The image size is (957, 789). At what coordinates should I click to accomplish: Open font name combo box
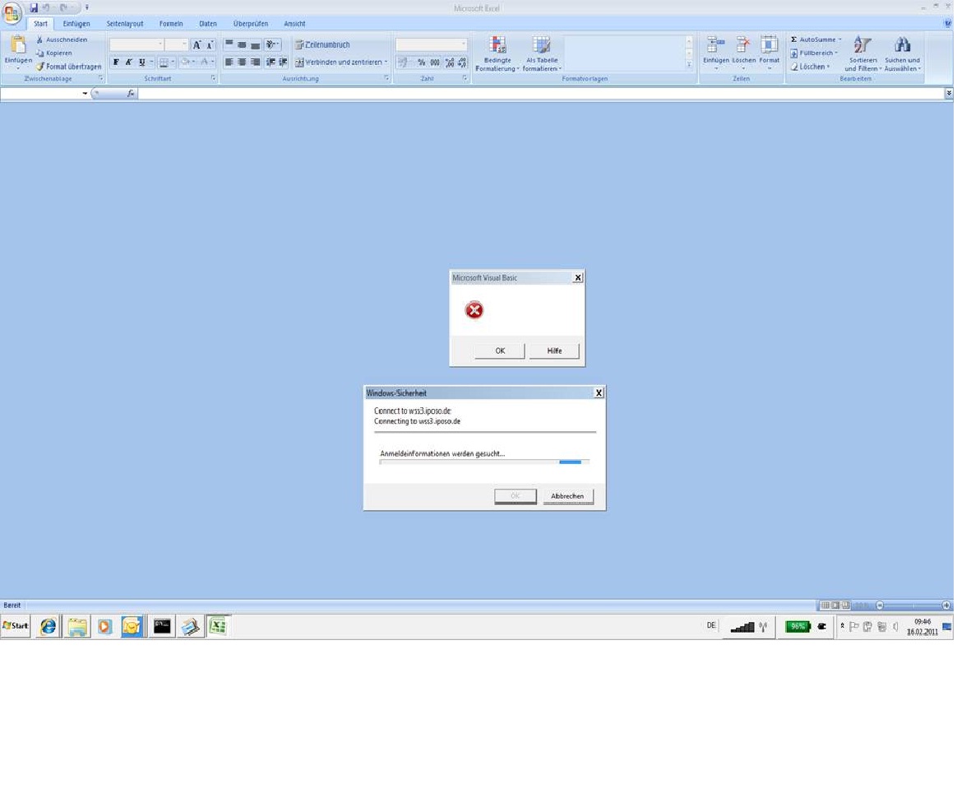point(136,44)
